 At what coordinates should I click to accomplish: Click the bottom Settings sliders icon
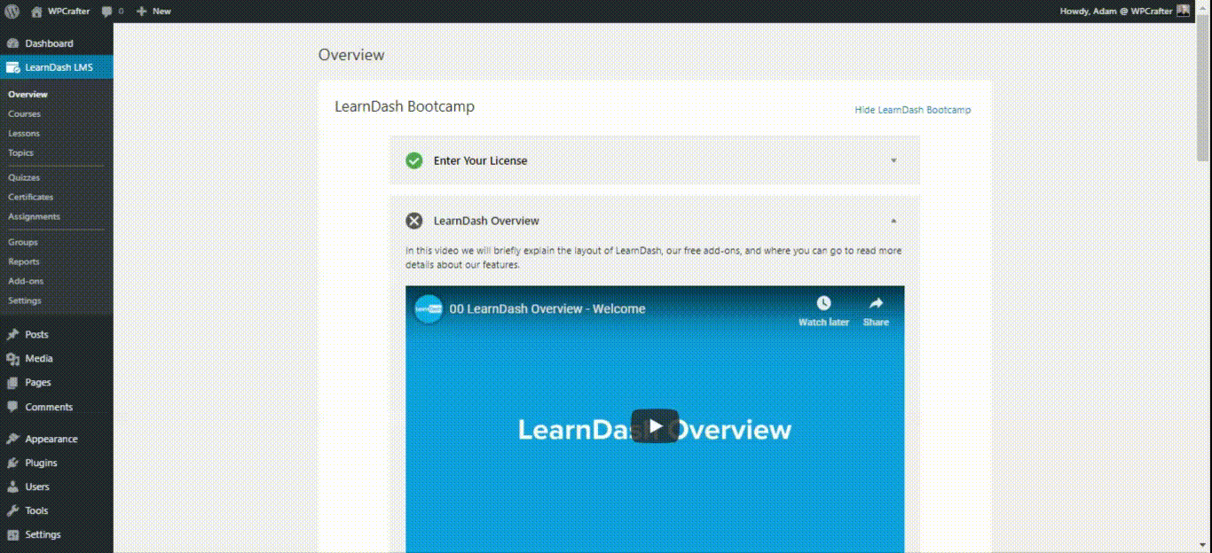[x=12, y=534]
